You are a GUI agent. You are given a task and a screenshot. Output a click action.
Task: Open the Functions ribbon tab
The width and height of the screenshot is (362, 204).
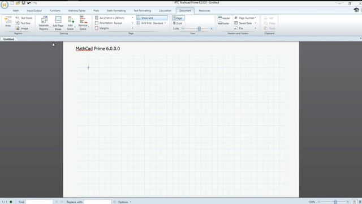click(55, 11)
